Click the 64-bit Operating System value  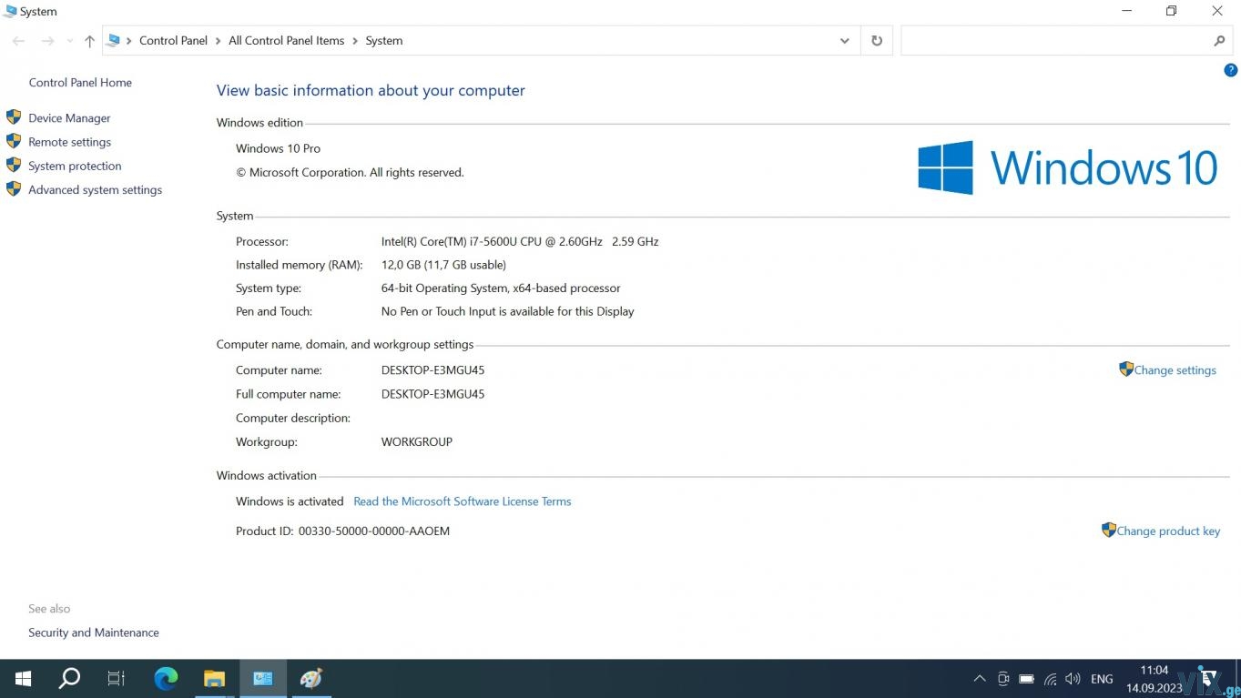(x=501, y=288)
